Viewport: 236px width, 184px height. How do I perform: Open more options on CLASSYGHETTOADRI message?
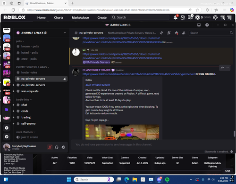tap(228, 68)
